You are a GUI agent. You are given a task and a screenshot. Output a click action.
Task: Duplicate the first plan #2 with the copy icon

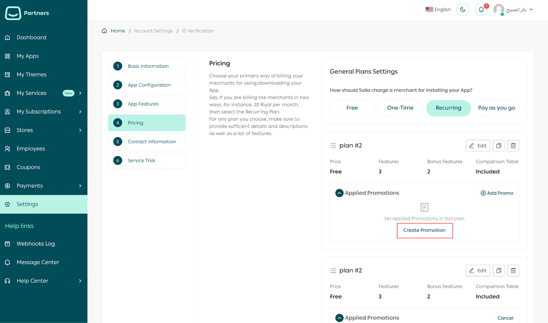point(499,146)
